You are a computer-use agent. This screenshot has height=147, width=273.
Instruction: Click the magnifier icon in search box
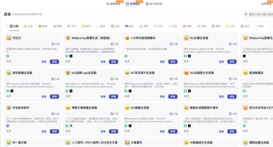click(246, 14)
